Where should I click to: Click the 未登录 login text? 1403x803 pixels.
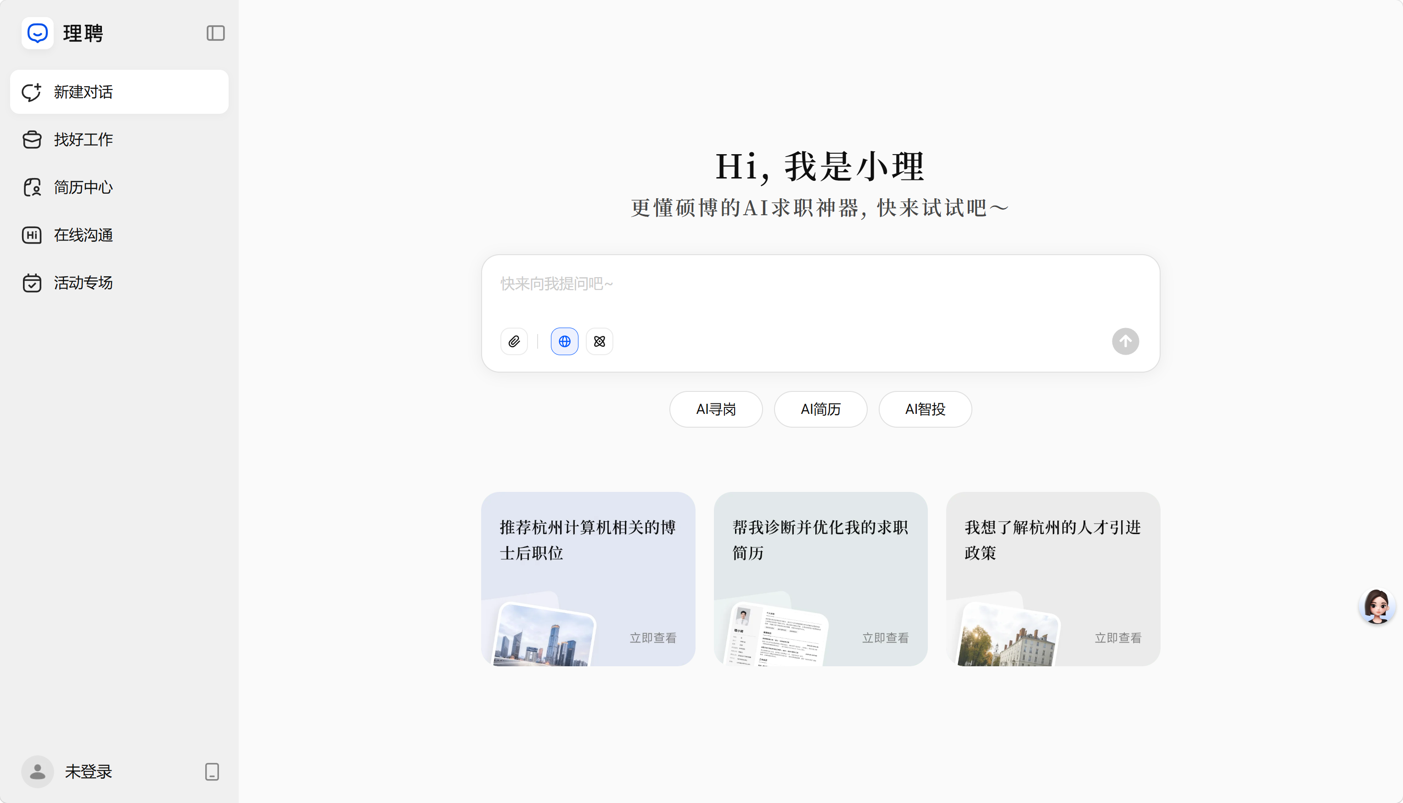(x=88, y=771)
